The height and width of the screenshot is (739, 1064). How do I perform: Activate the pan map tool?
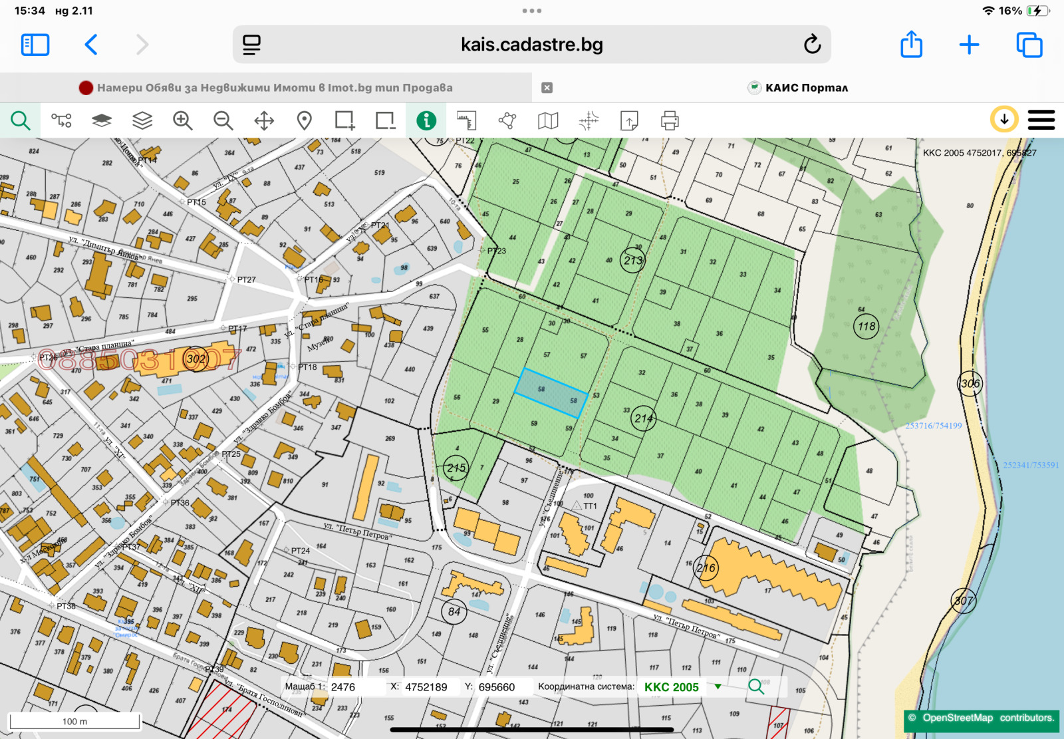pyautogui.click(x=264, y=120)
